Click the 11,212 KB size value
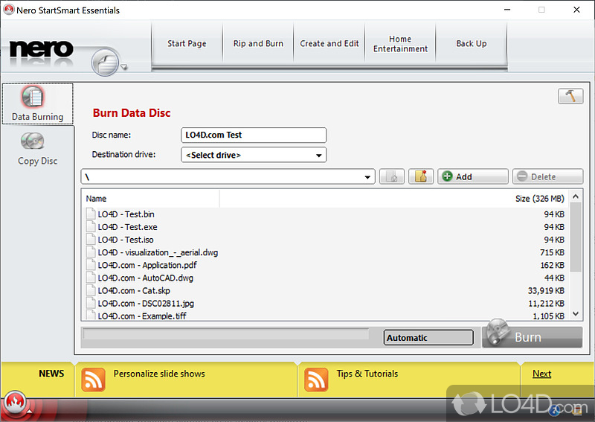595x422 pixels. pos(546,303)
